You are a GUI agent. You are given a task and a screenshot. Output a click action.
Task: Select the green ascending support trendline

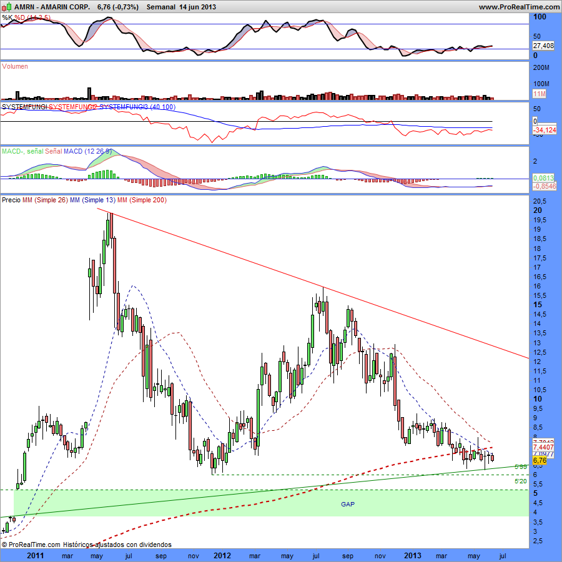pyautogui.click(x=265, y=491)
